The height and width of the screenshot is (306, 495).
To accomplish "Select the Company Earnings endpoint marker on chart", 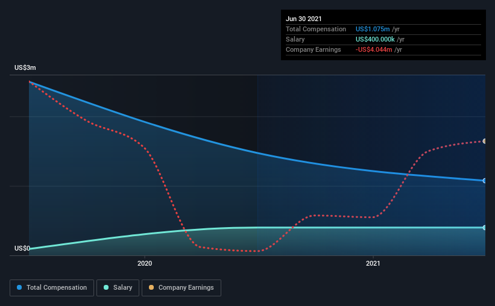I will (485, 141).
